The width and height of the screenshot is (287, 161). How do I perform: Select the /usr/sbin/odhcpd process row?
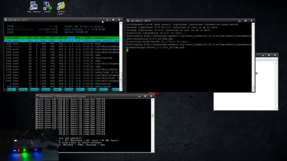pyautogui.click(x=62, y=69)
